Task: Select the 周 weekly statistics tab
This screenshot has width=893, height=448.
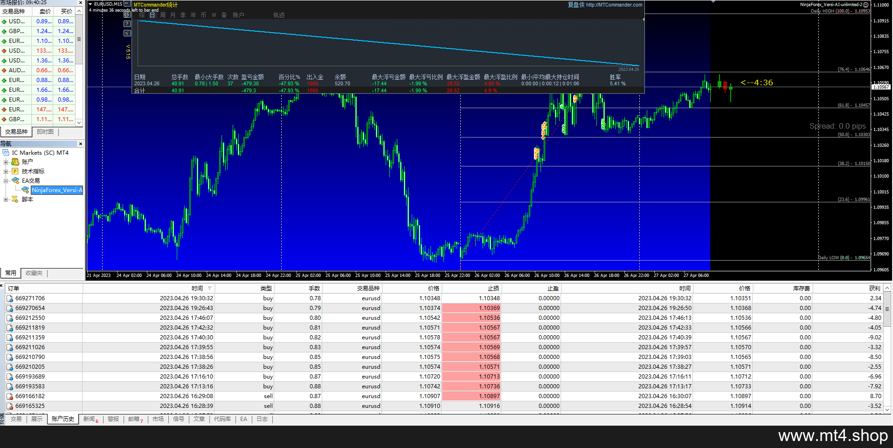Action: click(x=163, y=15)
